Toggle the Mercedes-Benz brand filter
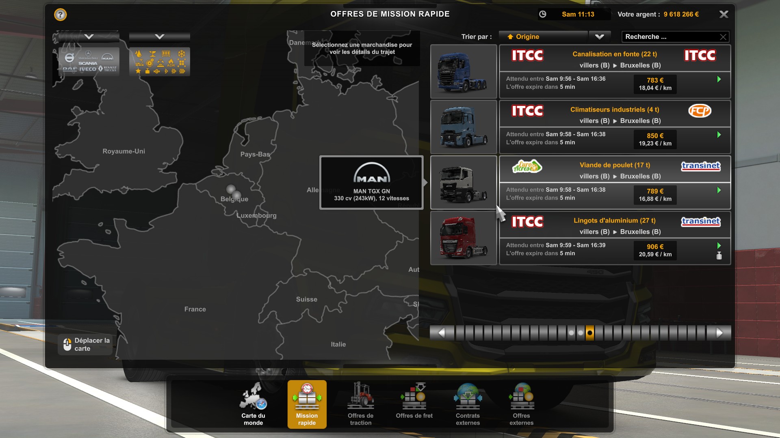 88,56
